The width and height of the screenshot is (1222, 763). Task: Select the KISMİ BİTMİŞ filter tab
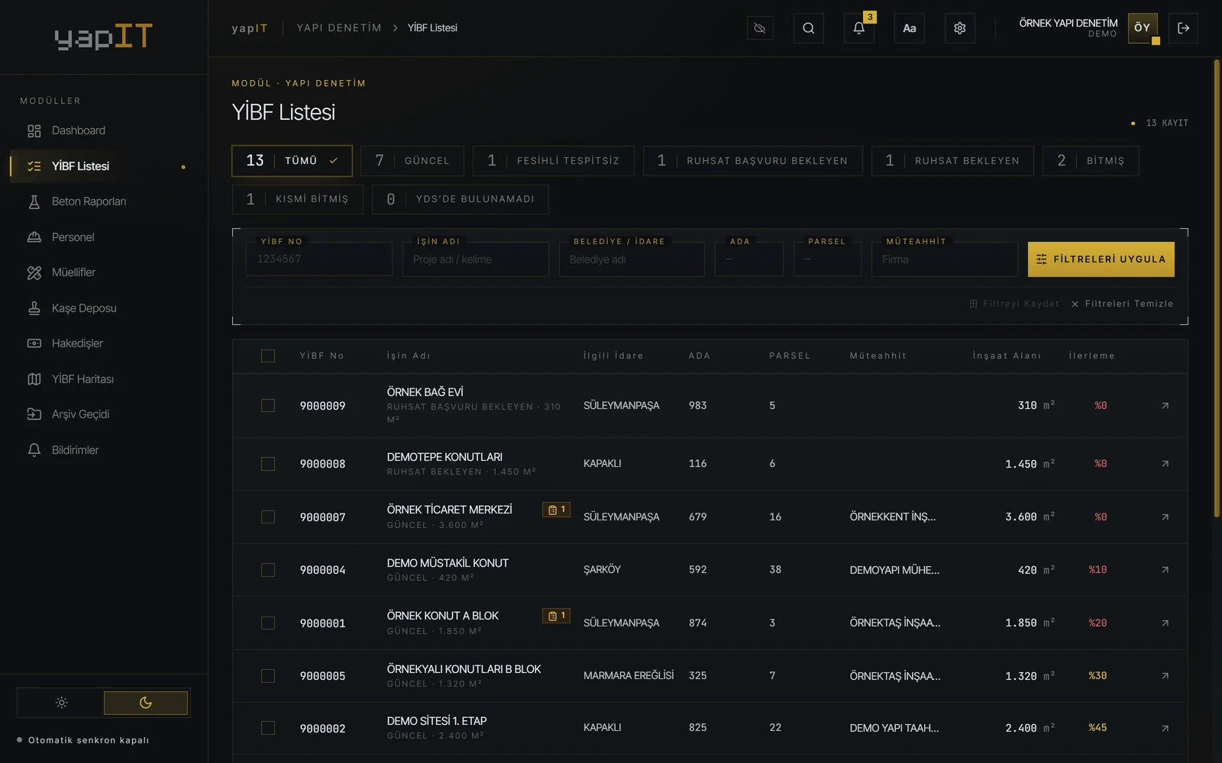298,199
